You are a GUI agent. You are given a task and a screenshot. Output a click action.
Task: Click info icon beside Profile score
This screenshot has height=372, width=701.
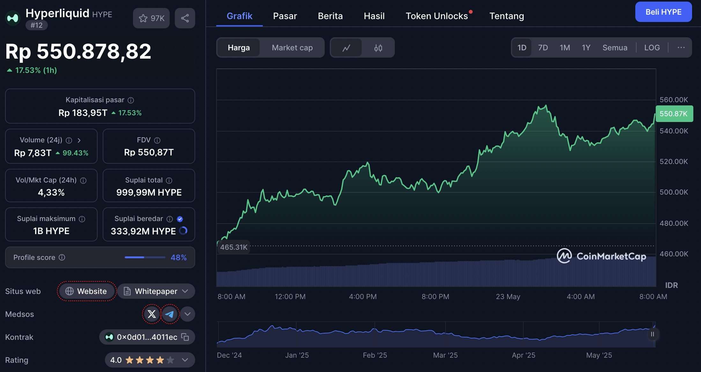click(62, 257)
